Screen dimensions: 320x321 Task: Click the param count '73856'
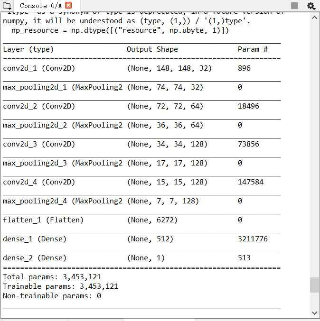(x=248, y=144)
